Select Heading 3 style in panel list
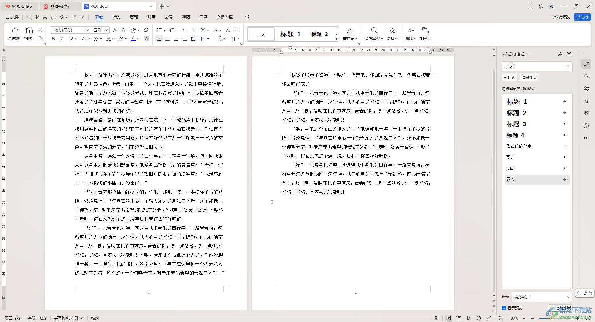The image size is (595, 322). [537, 124]
